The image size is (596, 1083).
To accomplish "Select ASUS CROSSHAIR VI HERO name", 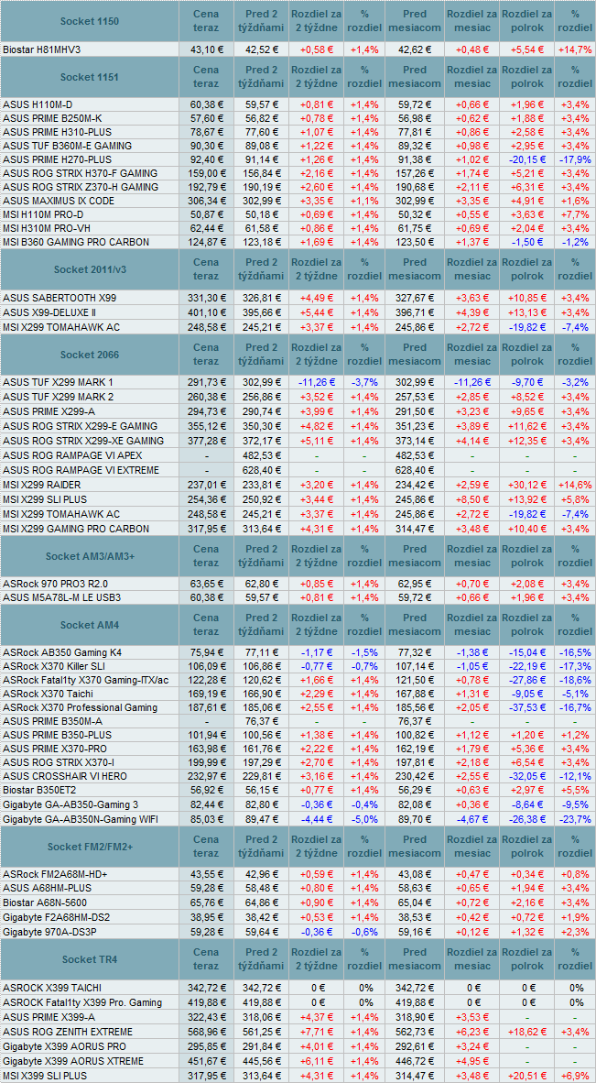I will tap(65, 776).
